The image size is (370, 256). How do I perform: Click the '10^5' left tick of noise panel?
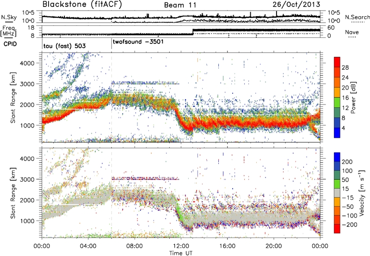(x=28, y=12)
